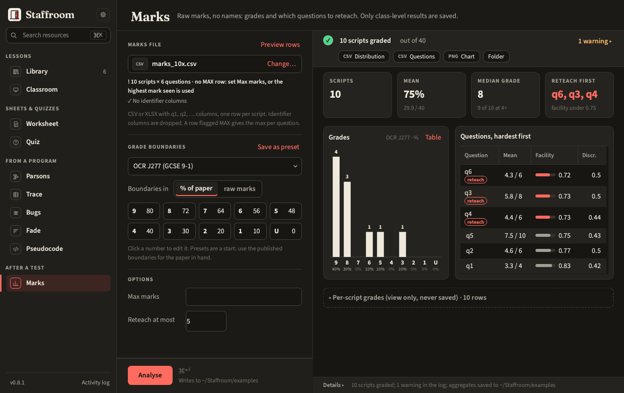
Task: Select 'raw marks' boundaries toggle
Action: pyautogui.click(x=240, y=188)
